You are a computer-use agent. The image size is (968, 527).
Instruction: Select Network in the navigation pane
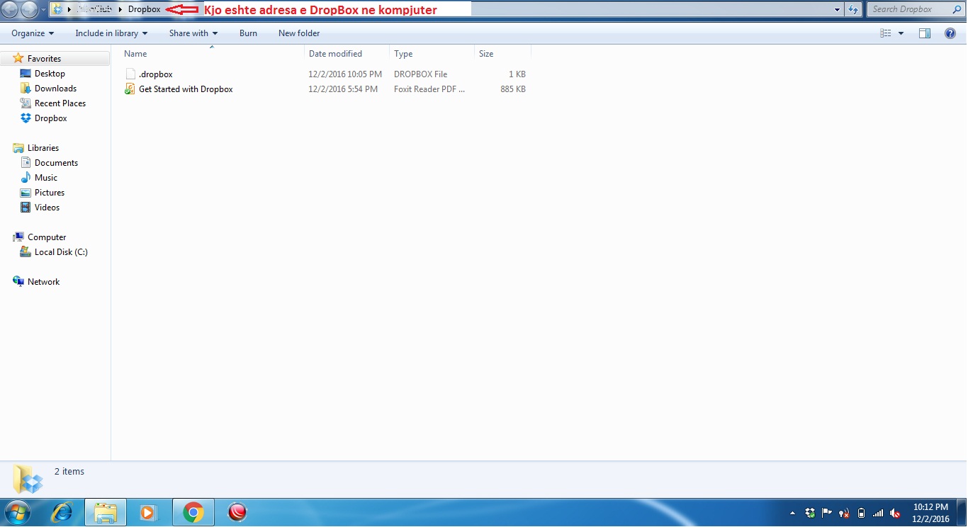point(43,282)
